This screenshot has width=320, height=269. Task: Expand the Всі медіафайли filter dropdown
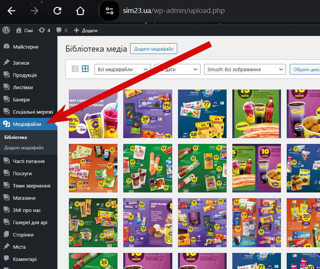click(122, 69)
